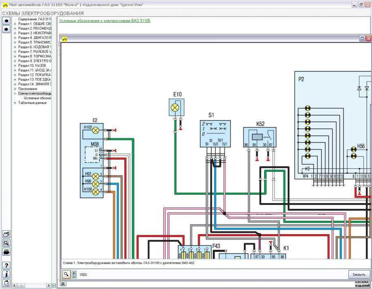The height and width of the screenshot is (289, 372).
Task: Select Раздел 12. ПОКУПКА tree item
Action: 35,75
